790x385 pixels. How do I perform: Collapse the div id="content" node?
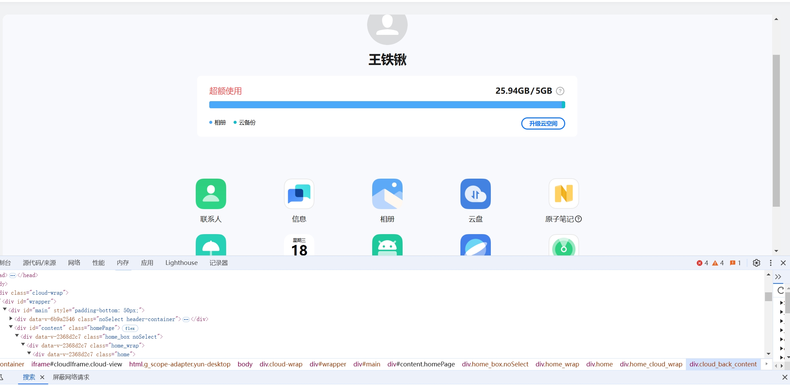(x=11, y=327)
